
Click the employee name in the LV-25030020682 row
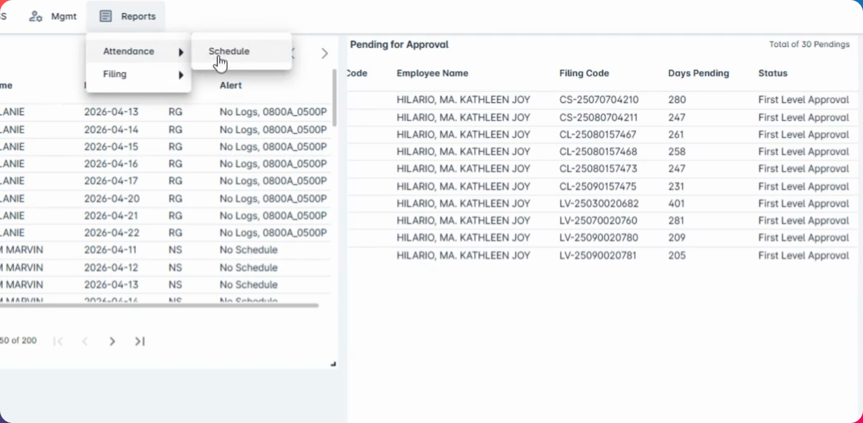[463, 203]
